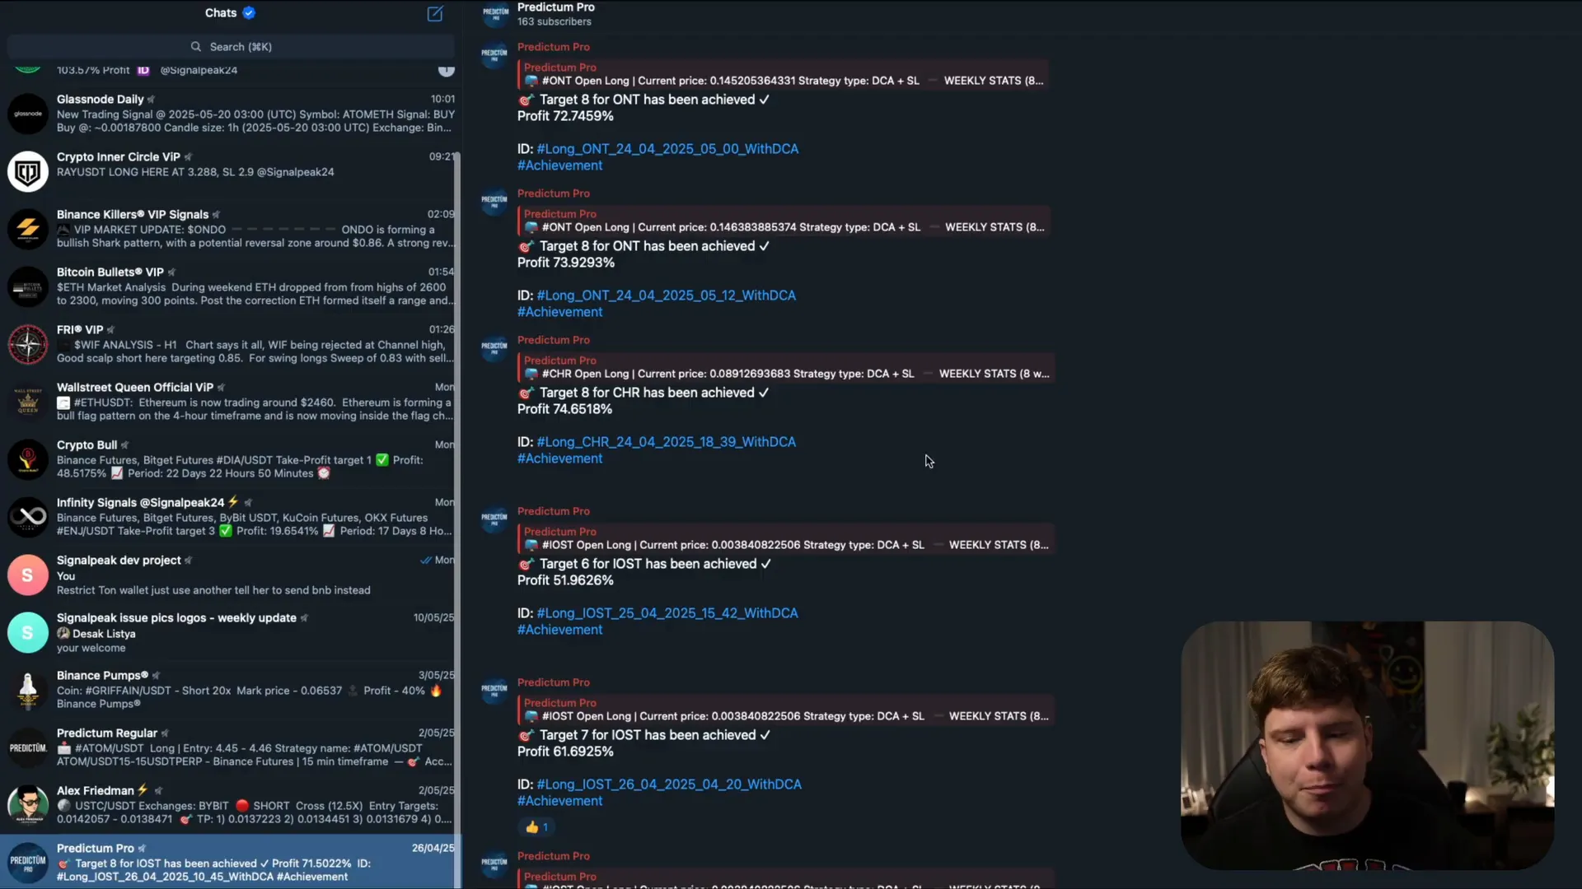
Task: Click sender name Predictum Pro on CHR message
Action: tap(553, 340)
